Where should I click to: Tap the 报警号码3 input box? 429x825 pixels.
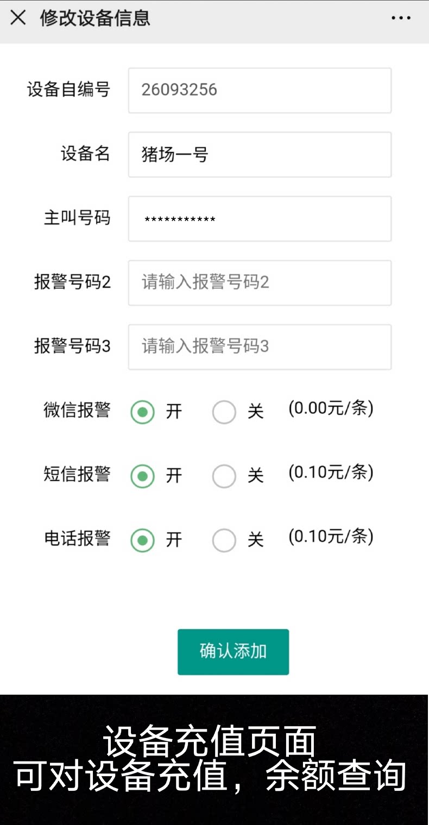pyautogui.click(x=260, y=347)
